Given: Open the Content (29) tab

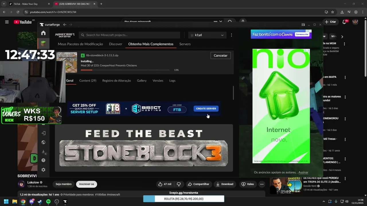Looking at the screenshot, I should (x=88, y=81).
